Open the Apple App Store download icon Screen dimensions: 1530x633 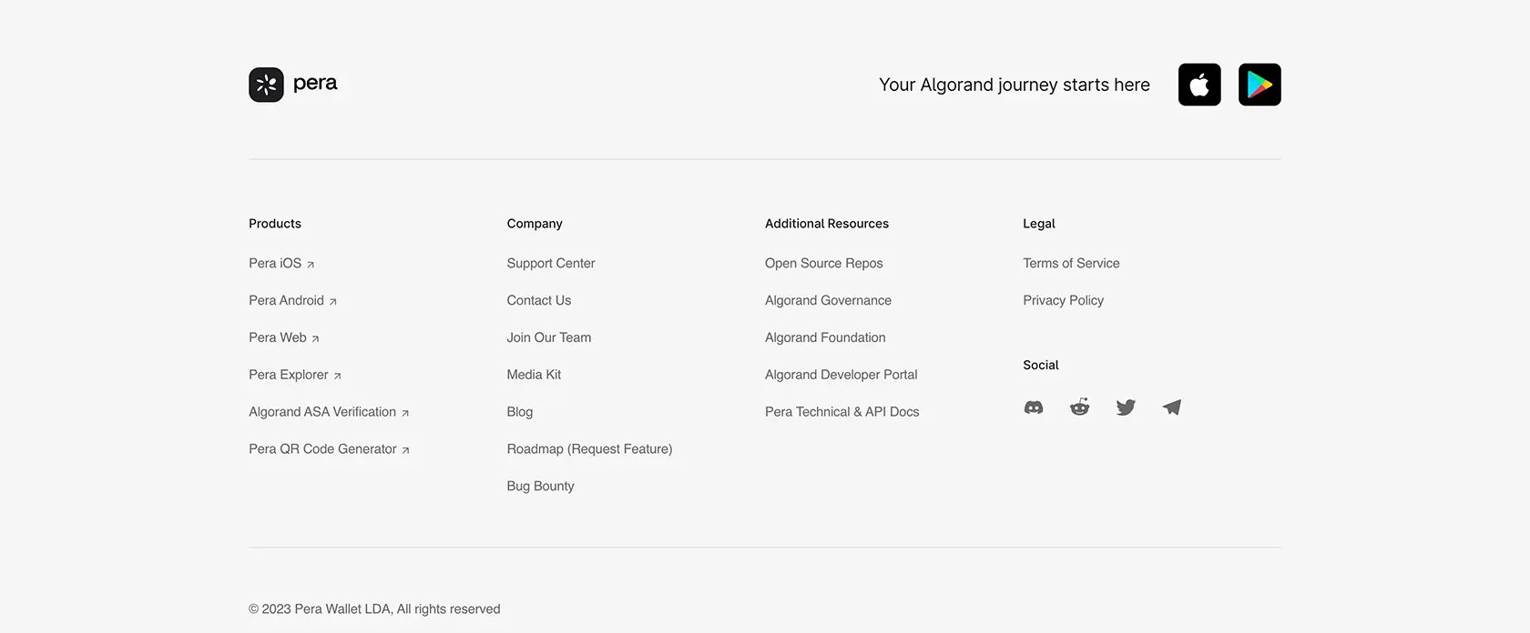point(1199,85)
